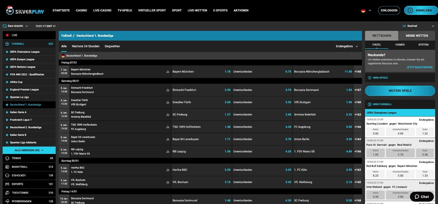
Task: Open stats icon for Hertha BSC match
Action: click(168, 170)
